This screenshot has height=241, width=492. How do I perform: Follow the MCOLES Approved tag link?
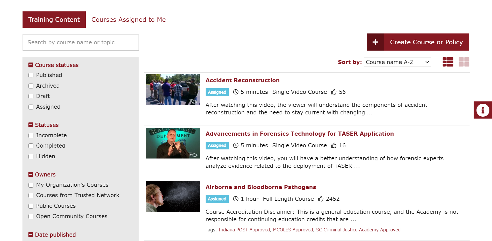[293, 230]
